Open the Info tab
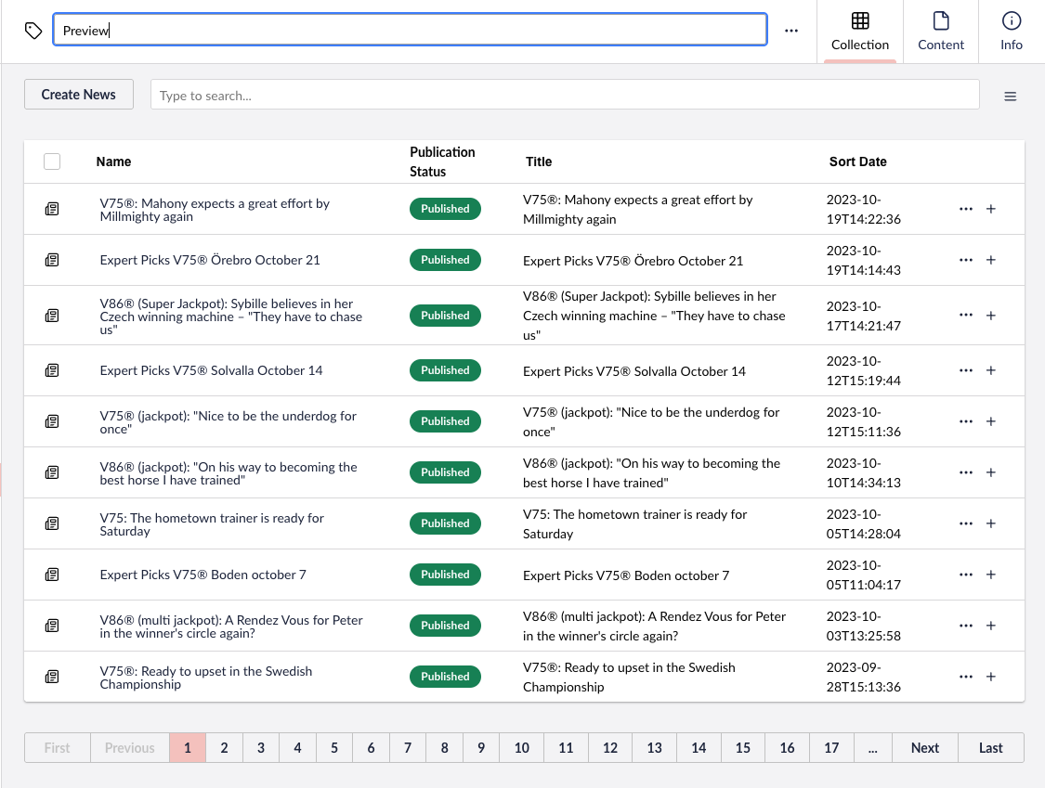The width and height of the screenshot is (1045, 788). [x=1011, y=32]
